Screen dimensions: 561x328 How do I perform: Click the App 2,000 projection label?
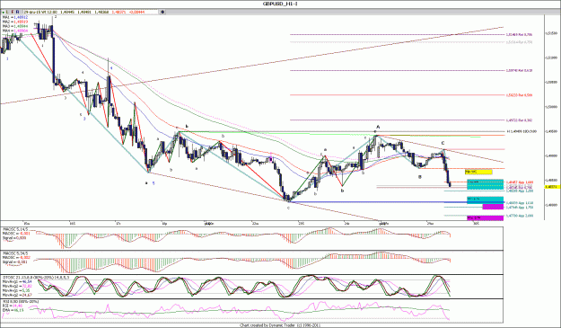click(x=520, y=216)
